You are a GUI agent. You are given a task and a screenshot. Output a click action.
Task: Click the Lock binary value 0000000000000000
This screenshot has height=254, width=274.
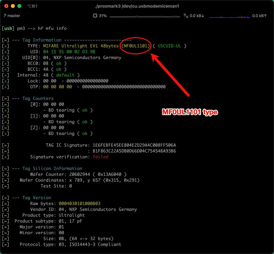click(87, 81)
